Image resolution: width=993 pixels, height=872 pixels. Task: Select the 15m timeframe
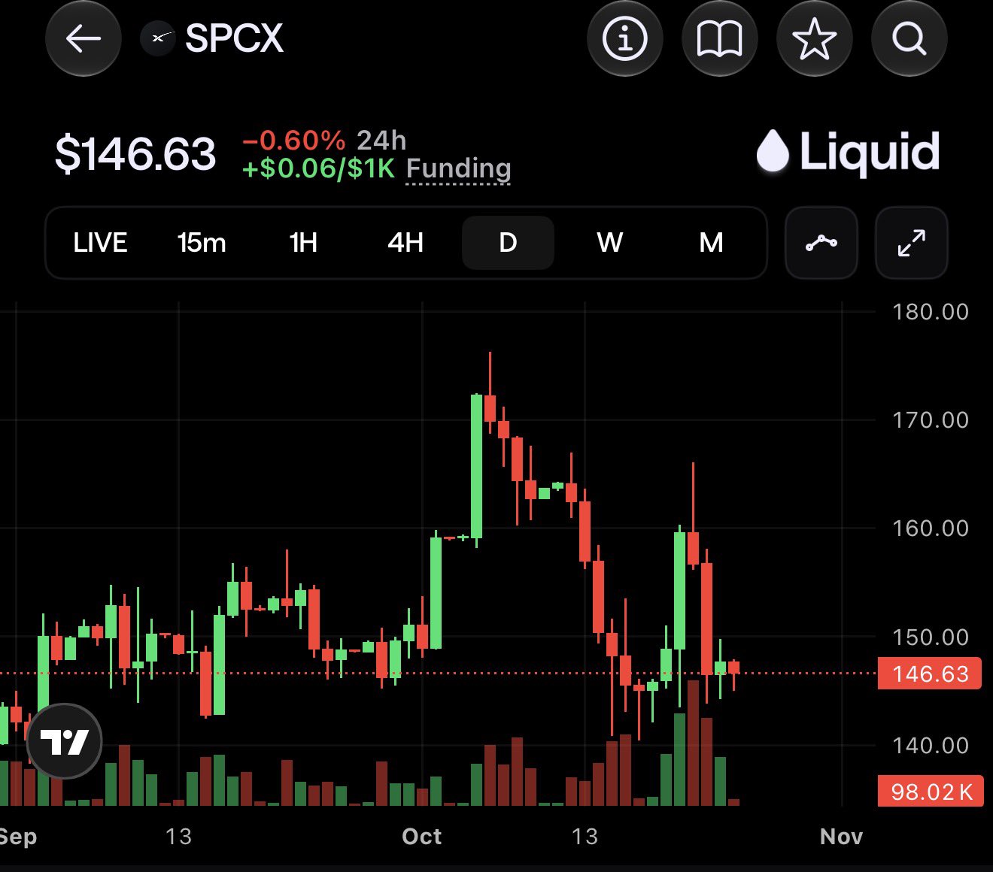pyautogui.click(x=202, y=243)
